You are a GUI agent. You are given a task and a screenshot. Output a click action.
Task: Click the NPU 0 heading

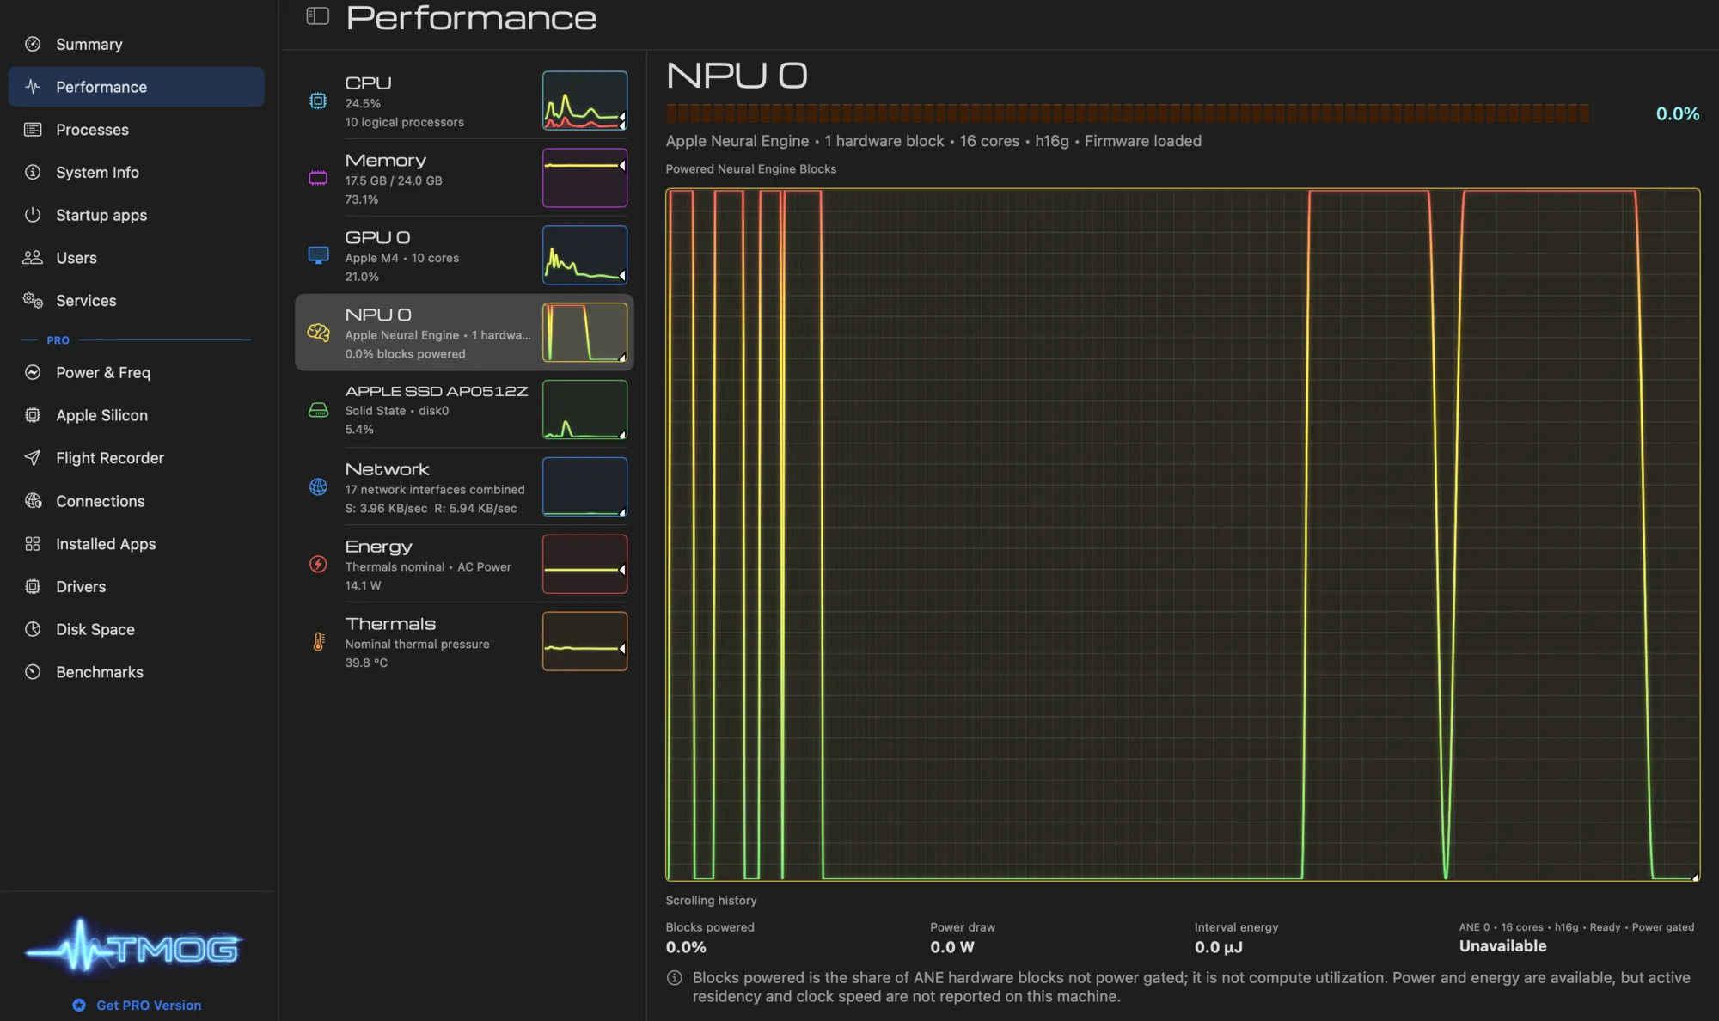[737, 76]
